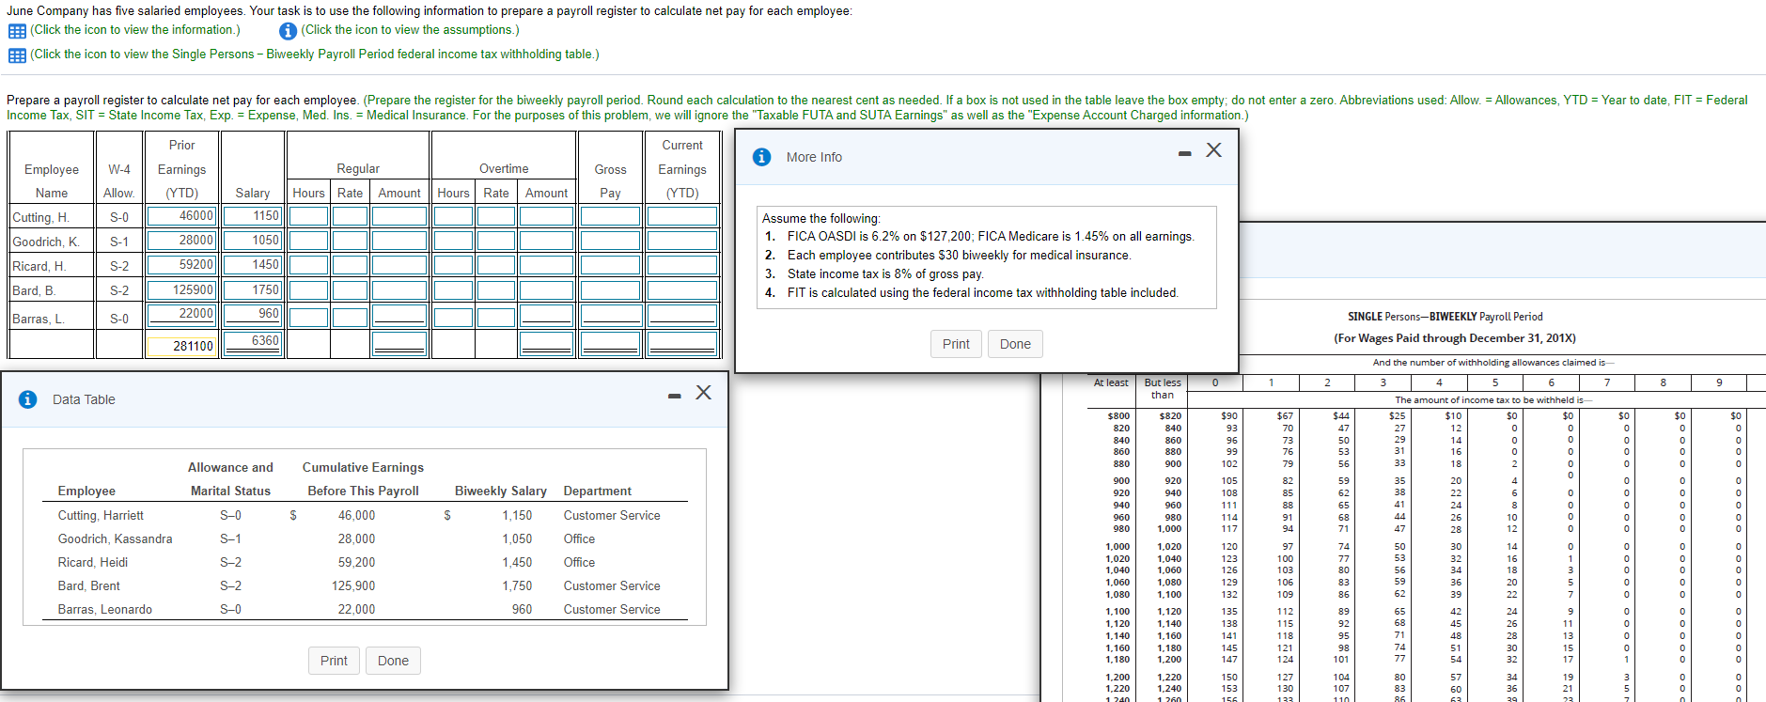Screen dimensions: 1766x702
Task: Select Barras's Regular Amount box
Action: (399, 316)
